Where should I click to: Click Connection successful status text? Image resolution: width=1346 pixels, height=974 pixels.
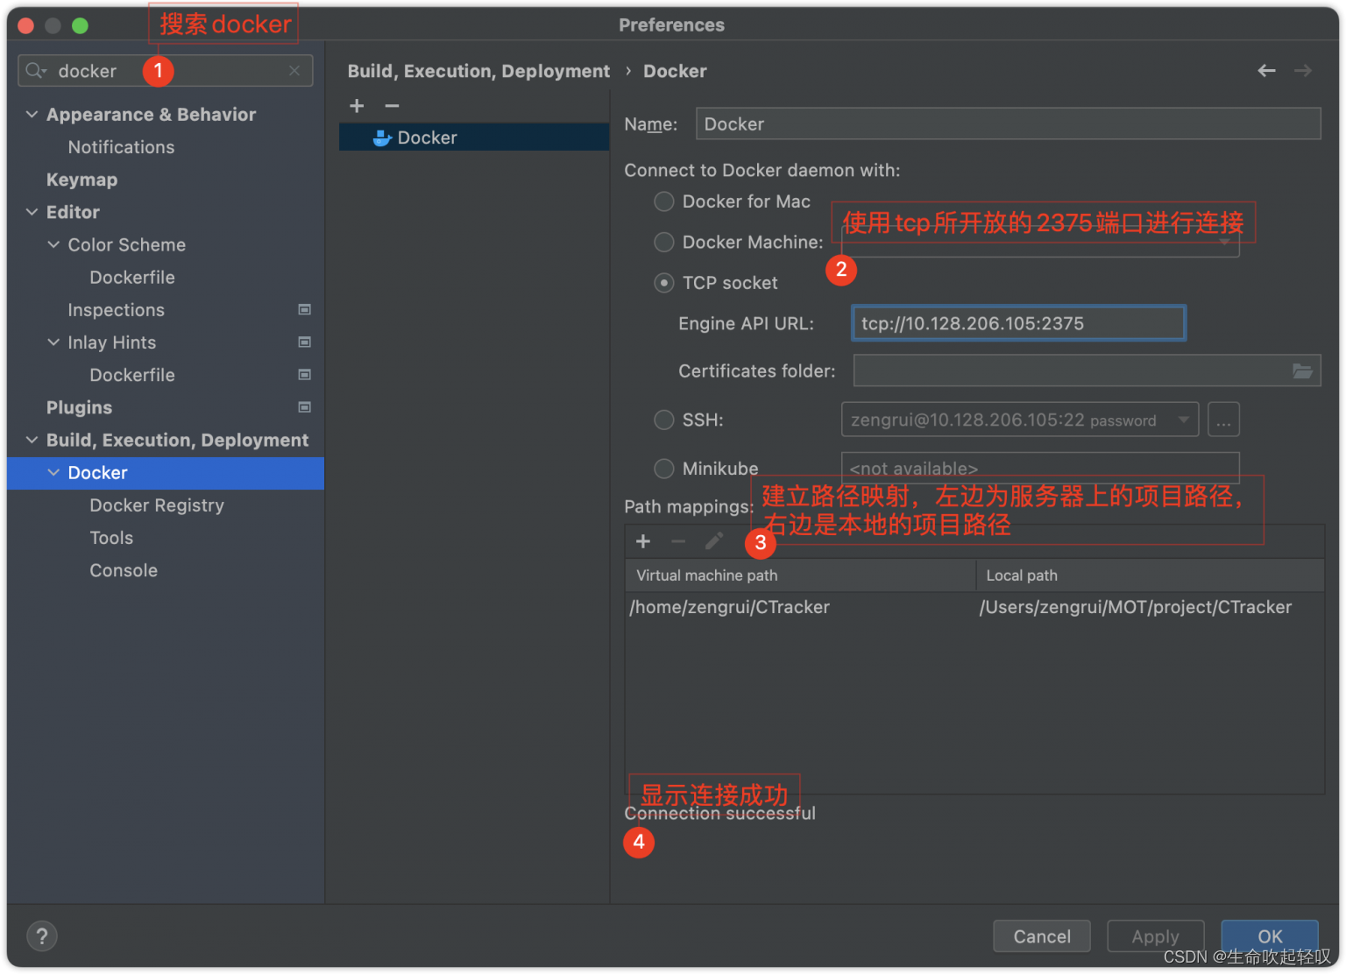click(x=719, y=814)
